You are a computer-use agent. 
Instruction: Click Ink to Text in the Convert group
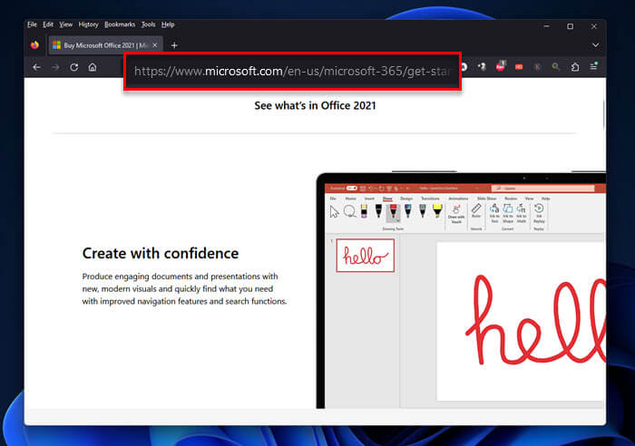click(494, 214)
